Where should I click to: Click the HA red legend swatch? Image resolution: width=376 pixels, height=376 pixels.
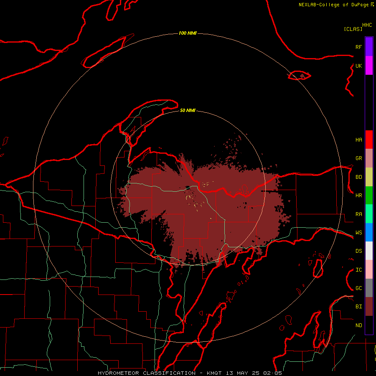pyautogui.click(x=369, y=140)
